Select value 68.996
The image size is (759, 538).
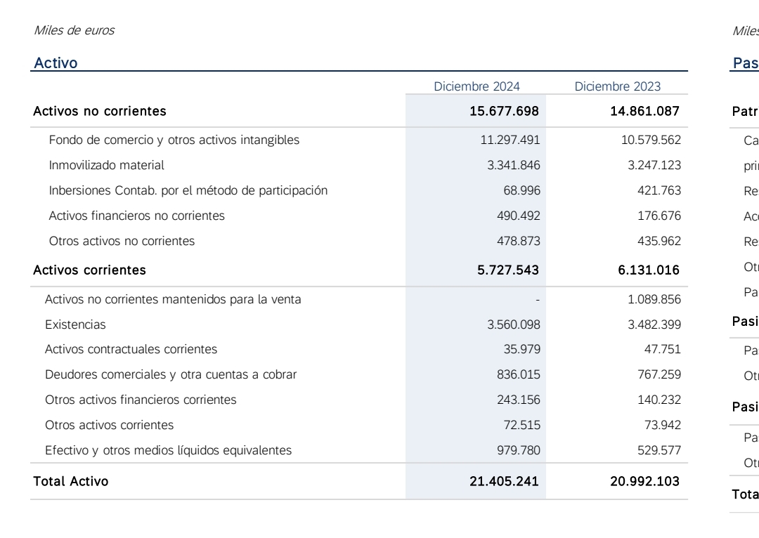521,190
